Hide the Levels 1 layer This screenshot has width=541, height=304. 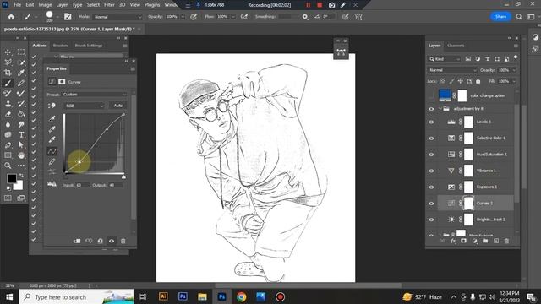tap(431, 122)
